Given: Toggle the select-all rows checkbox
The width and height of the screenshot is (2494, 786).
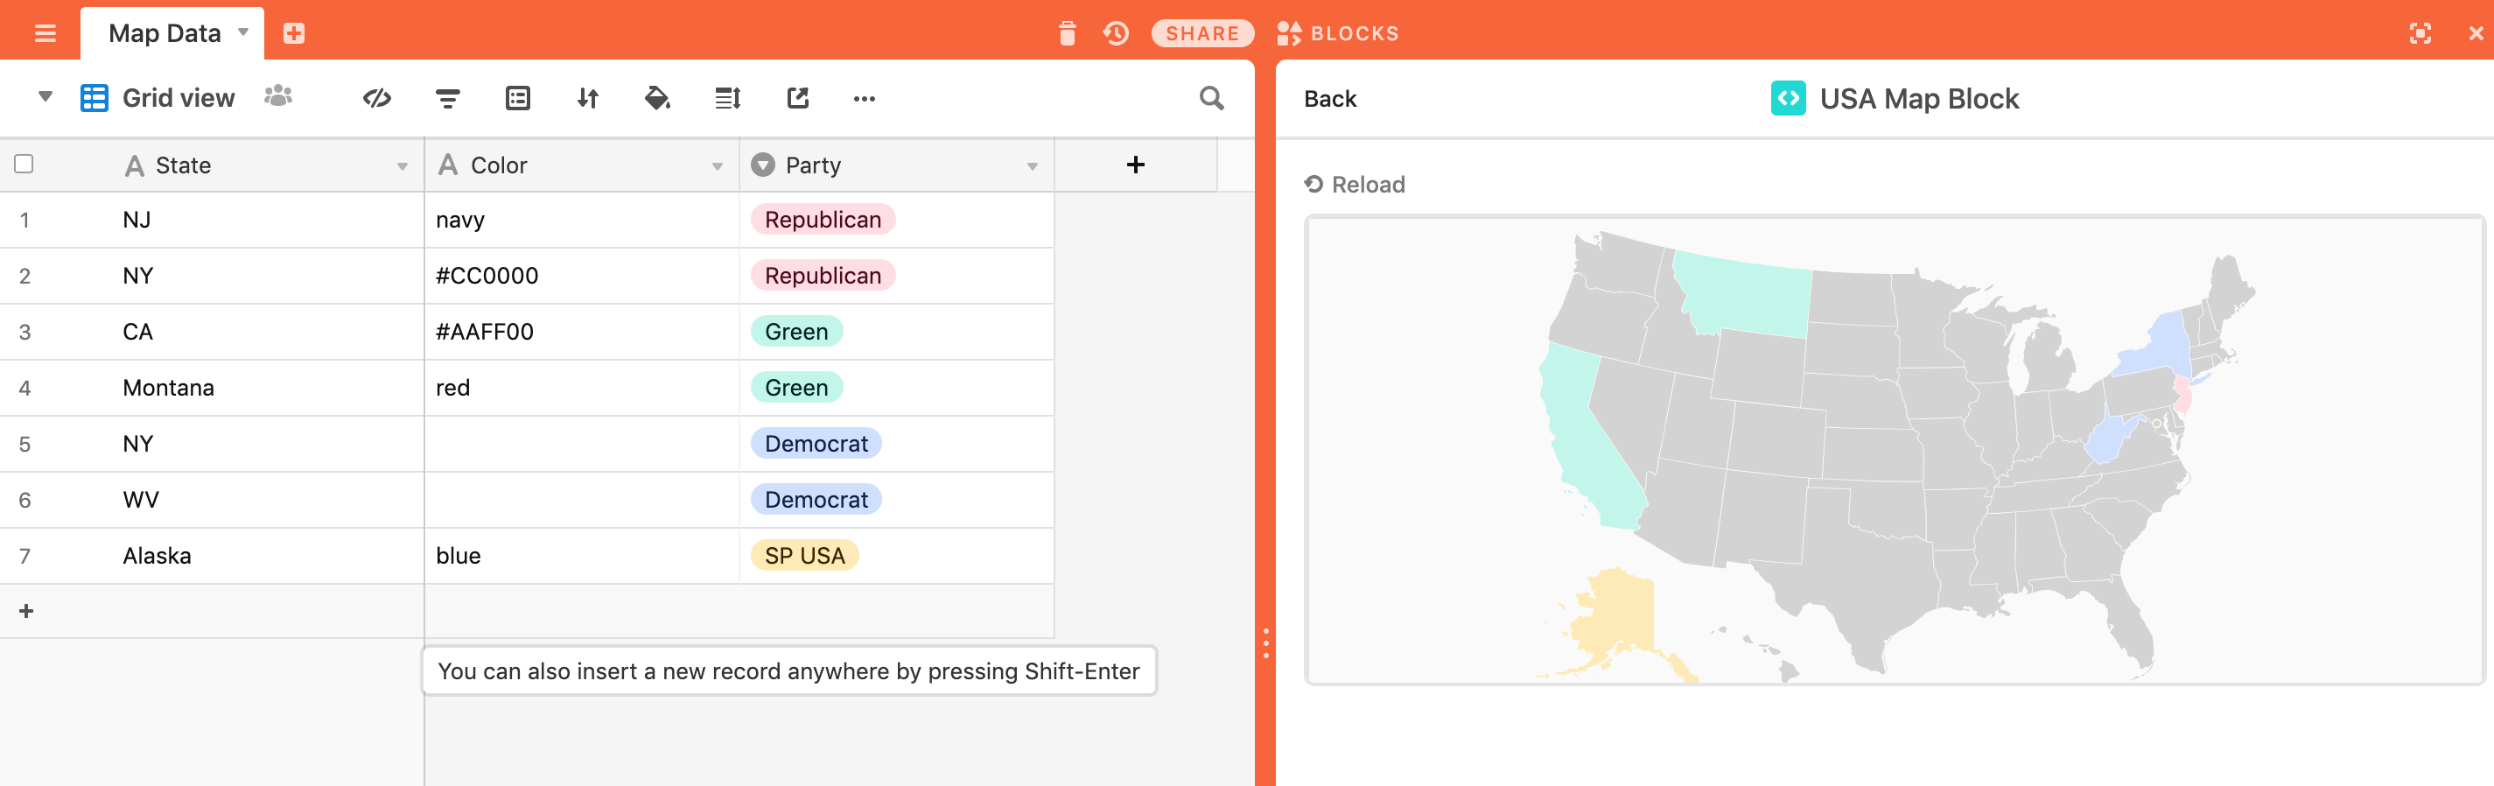Looking at the screenshot, I should [25, 164].
